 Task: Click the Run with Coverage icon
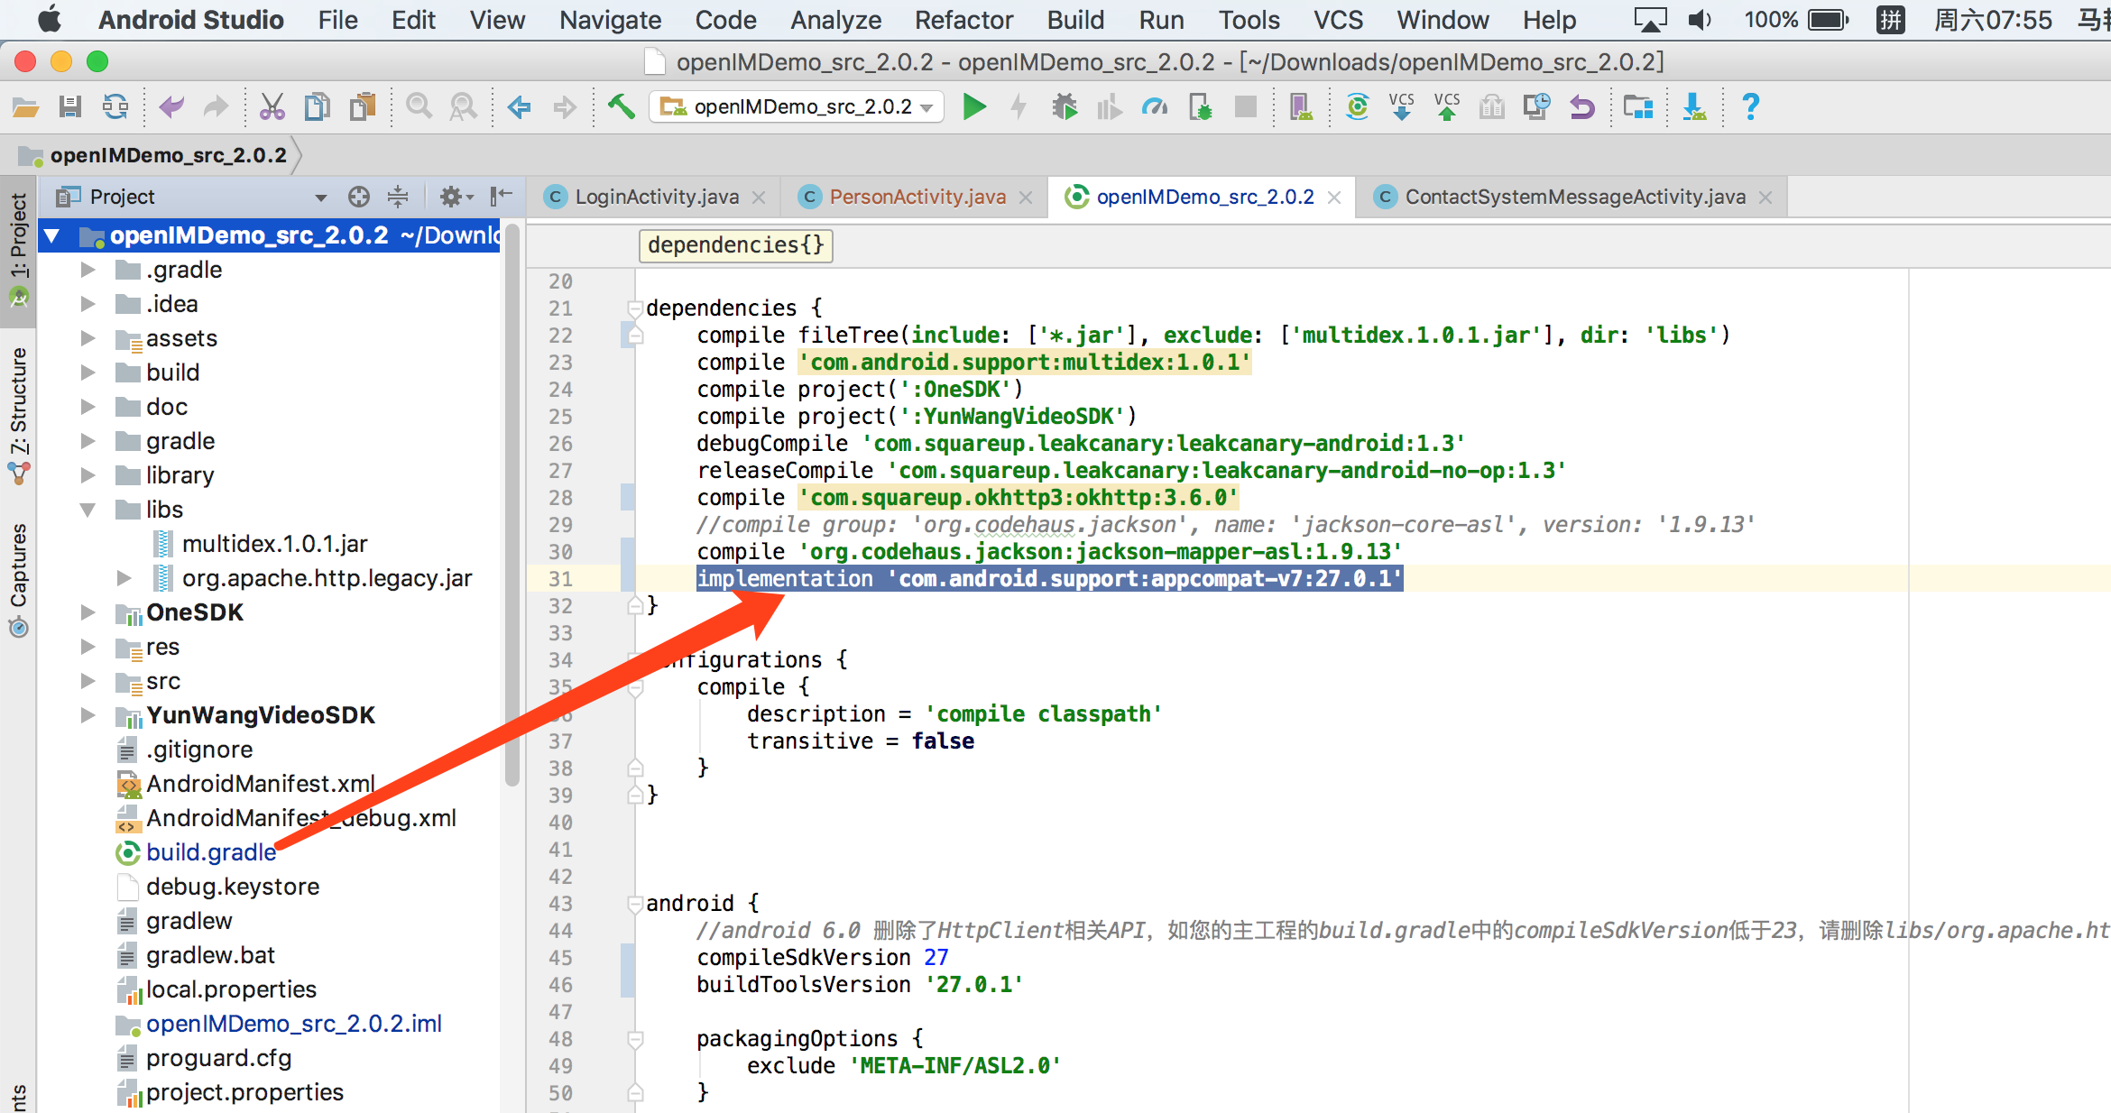click(1110, 107)
